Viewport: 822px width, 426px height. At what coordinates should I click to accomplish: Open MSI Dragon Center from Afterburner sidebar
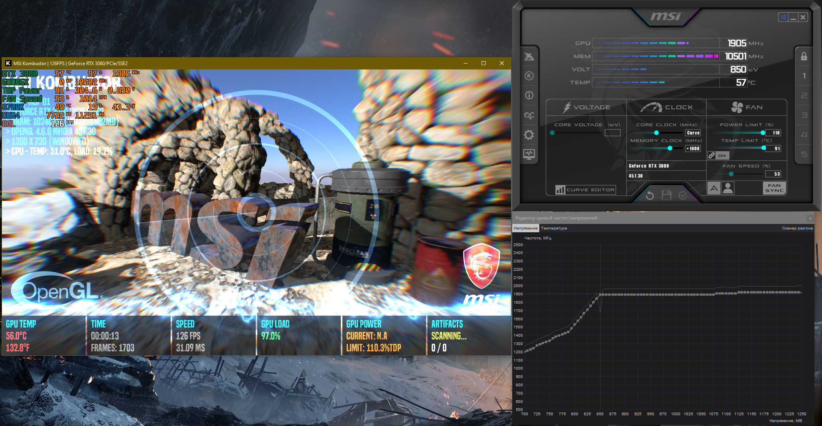[529, 56]
